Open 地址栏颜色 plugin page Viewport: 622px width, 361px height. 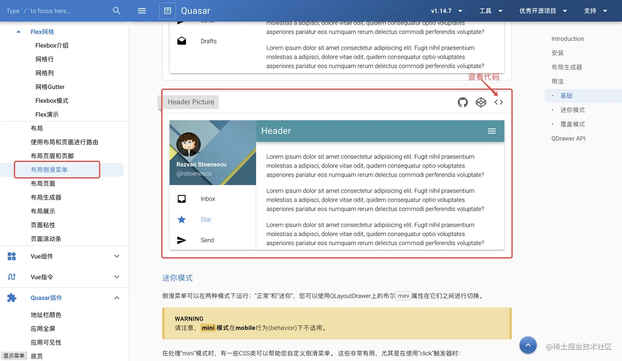46,315
